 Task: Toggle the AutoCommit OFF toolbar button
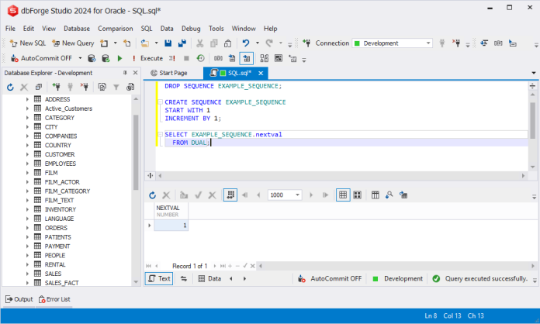(41, 58)
